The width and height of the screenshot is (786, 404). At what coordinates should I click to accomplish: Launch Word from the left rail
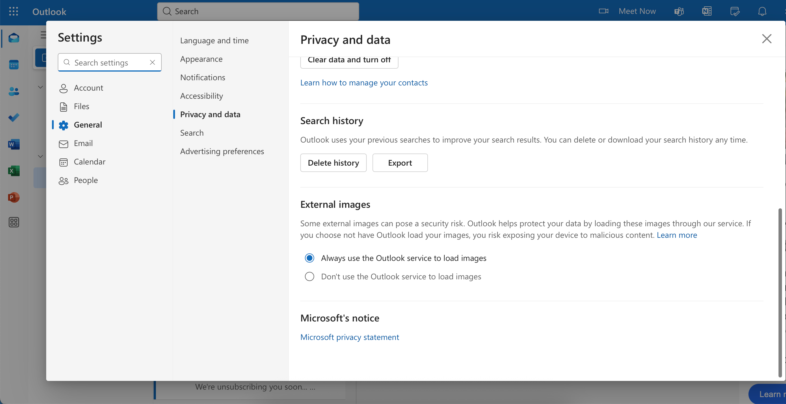(x=14, y=144)
